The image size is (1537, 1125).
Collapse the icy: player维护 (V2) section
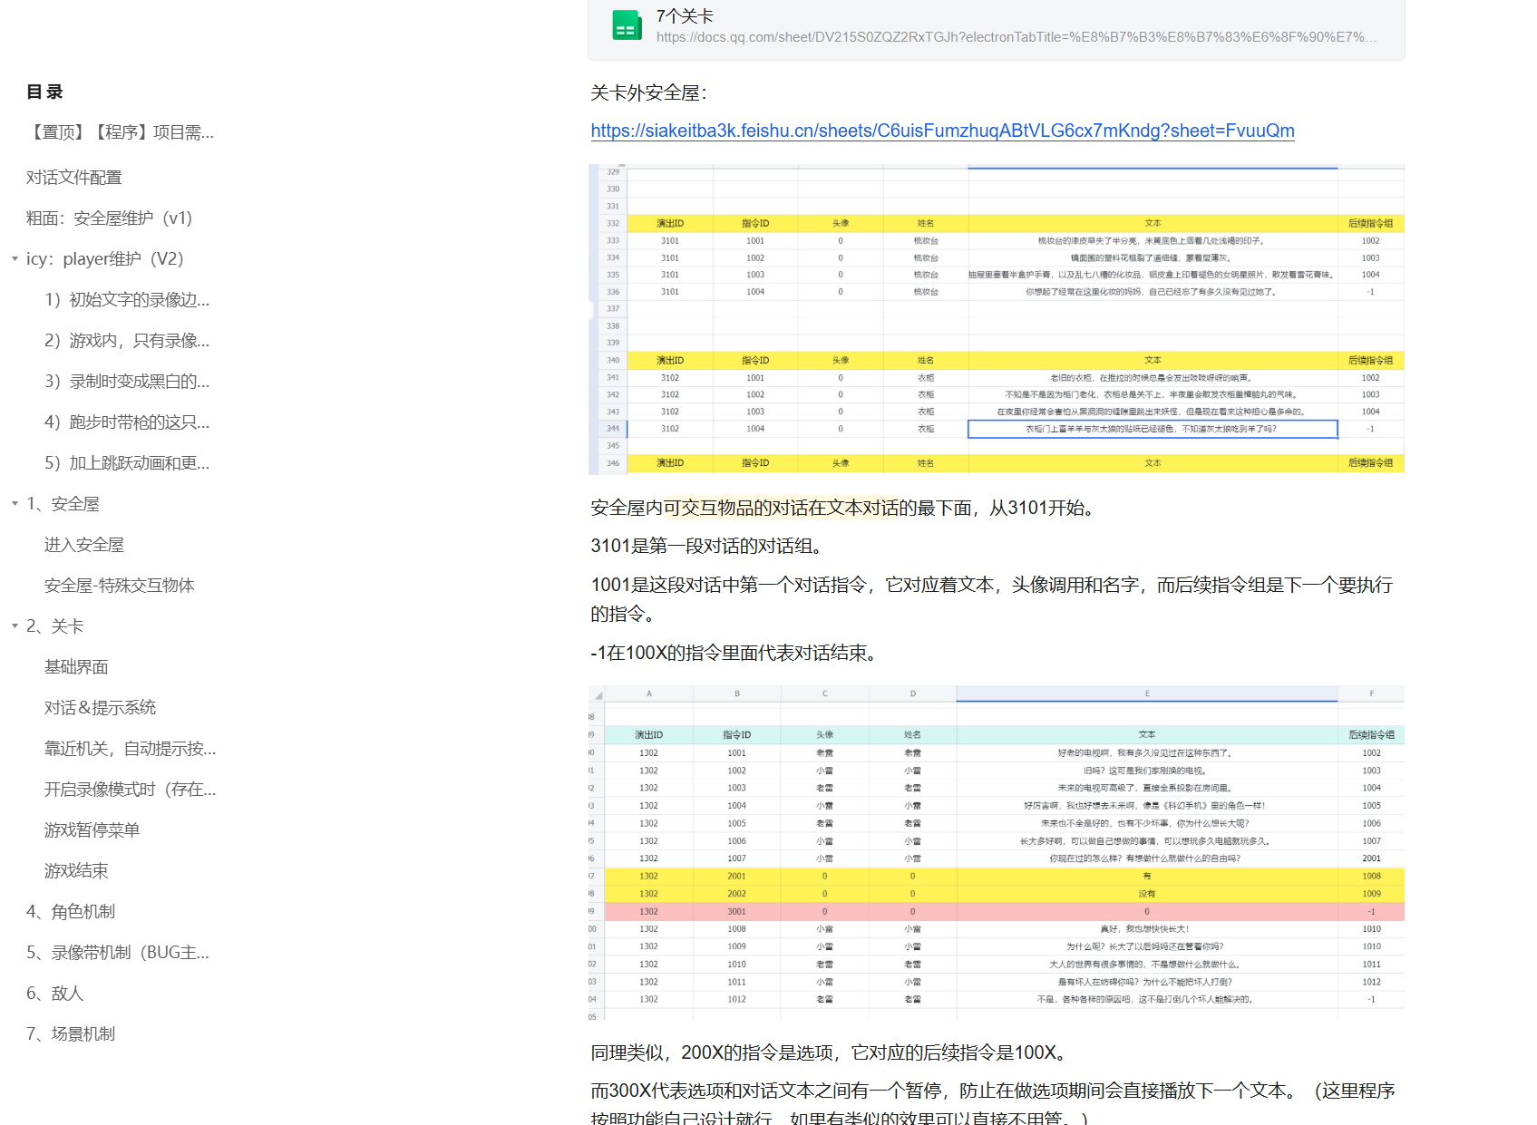pyautogui.click(x=15, y=259)
